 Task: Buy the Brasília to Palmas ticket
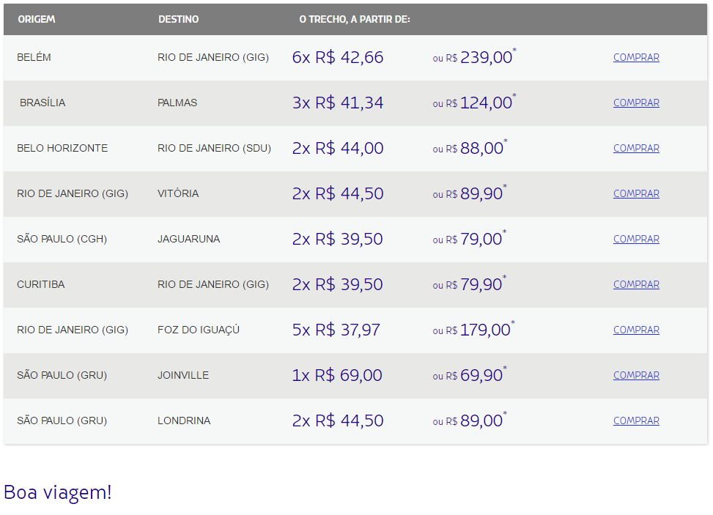[636, 103]
